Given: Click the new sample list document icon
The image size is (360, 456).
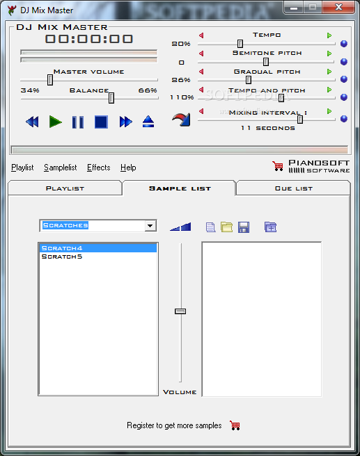Looking at the screenshot, I should point(210,227).
